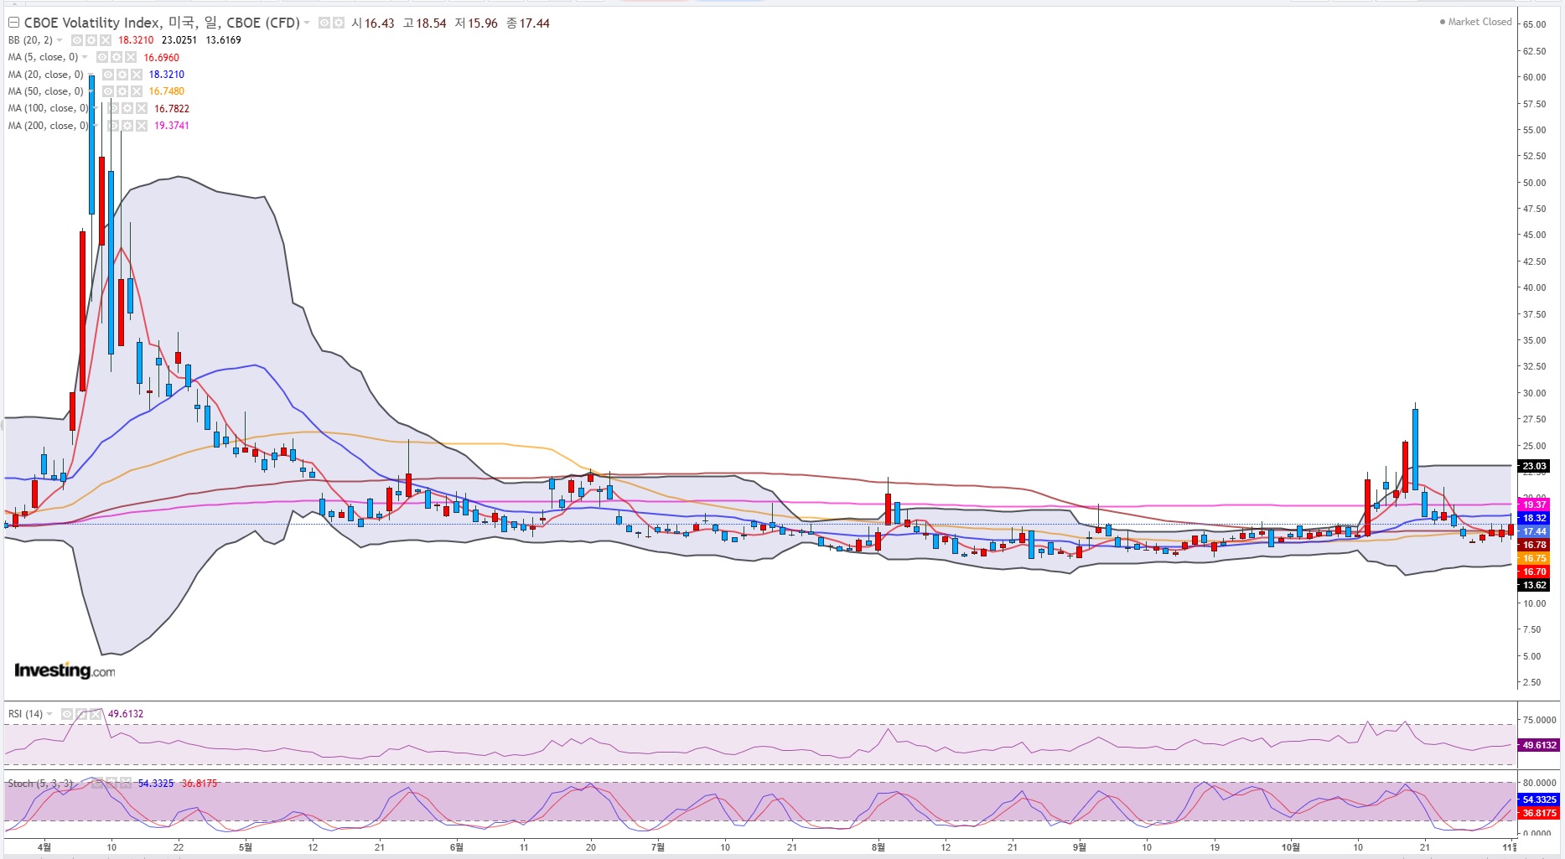Open MA (100, close, 0) settings gear
The image size is (1565, 859).
point(127,108)
